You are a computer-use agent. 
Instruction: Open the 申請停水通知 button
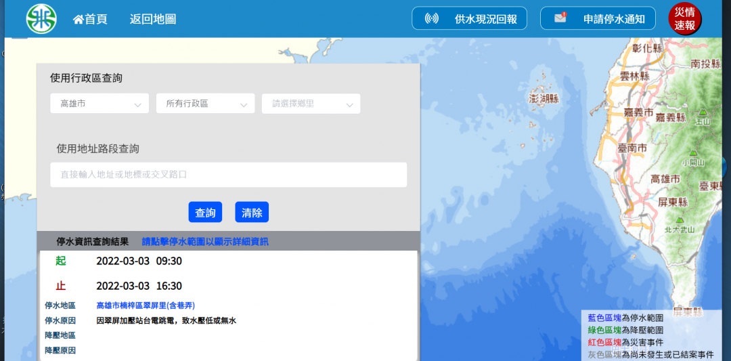598,18
